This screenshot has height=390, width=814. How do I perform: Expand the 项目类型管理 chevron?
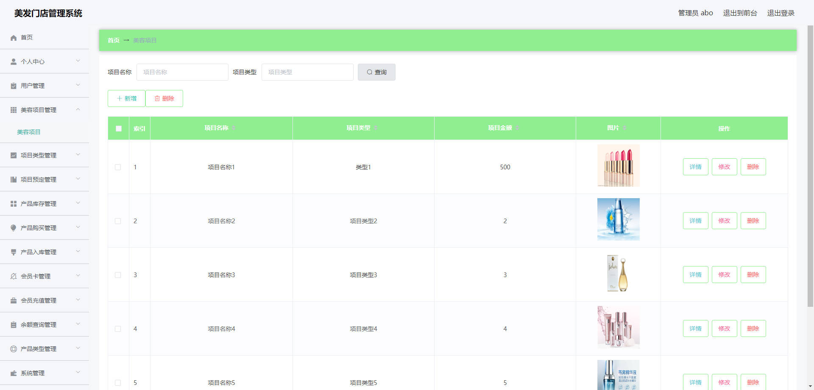(78, 154)
